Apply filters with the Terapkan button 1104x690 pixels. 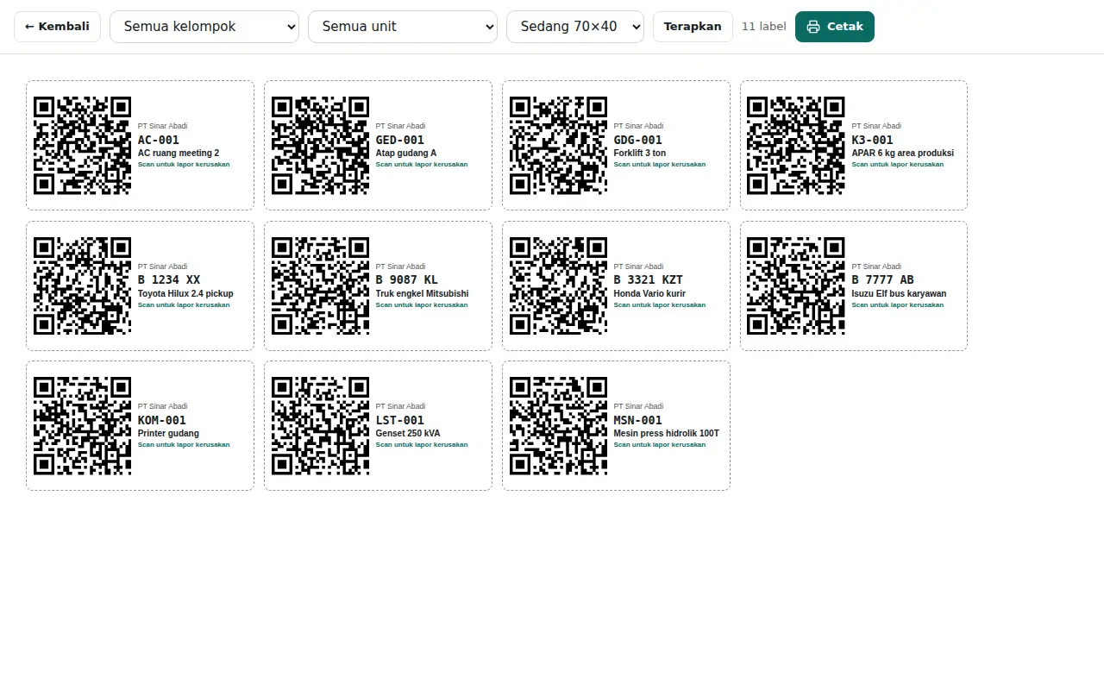(x=693, y=27)
